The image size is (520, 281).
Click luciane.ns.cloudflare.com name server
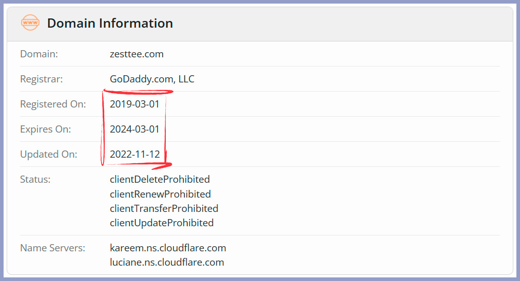[167, 263]
